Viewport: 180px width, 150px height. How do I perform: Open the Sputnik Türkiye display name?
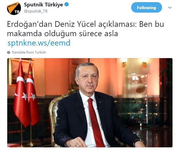43,5
